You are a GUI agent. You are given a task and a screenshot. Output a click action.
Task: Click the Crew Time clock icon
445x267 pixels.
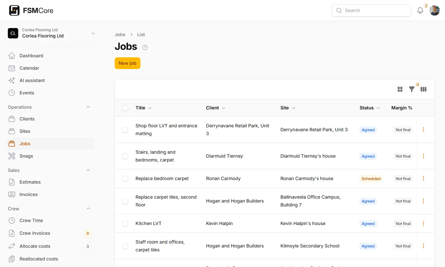click(x=12, y=220)
